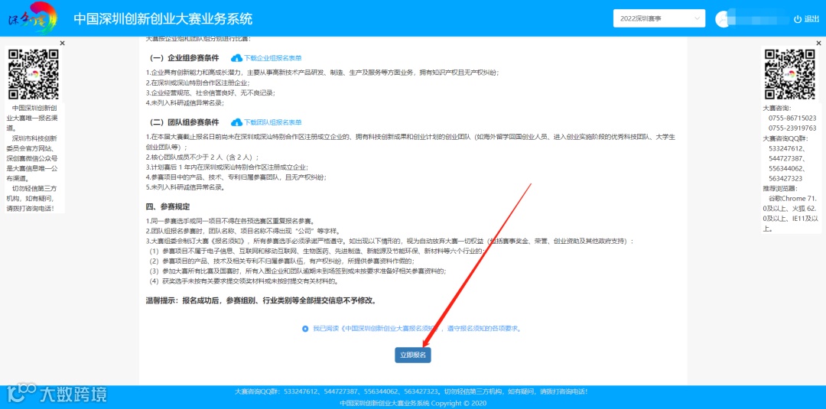Click the heading （二）团队组参赛条件
826x409 pixels.
pos(182,122)
